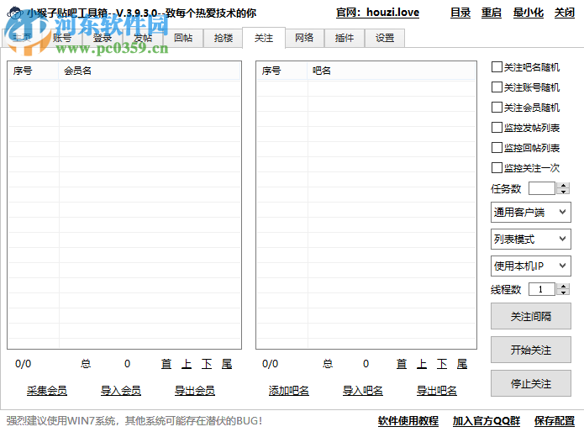Image resolution: width=584 pixels, height=432 pixels.
Task: Open the 通用客户端 dropdown
Action: coord(531,213)
